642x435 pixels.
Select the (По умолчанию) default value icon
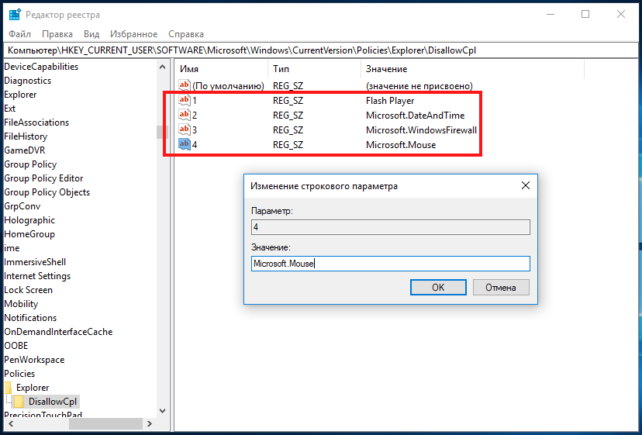pos(185,85)
